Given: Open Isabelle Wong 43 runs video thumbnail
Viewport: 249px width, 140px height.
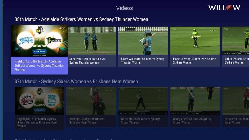Looking at the screenshot, I should pos(195,41).
